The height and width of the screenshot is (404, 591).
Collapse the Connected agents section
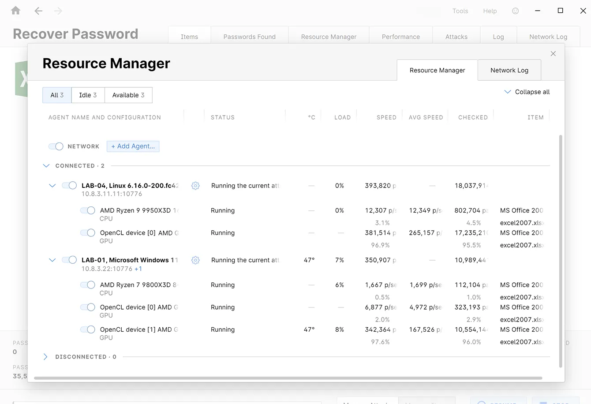46,166
